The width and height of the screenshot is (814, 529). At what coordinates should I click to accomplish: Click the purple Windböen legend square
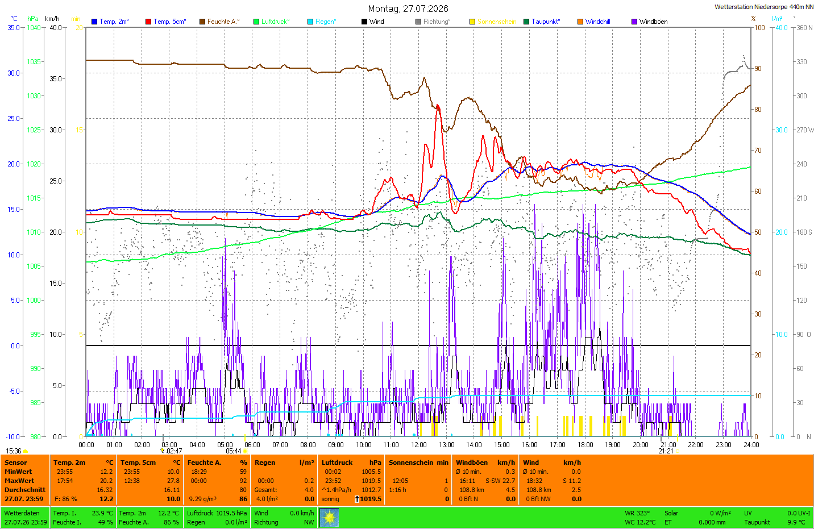point(634,22)
